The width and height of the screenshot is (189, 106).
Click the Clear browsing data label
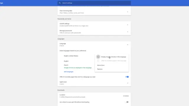(66, 11)
